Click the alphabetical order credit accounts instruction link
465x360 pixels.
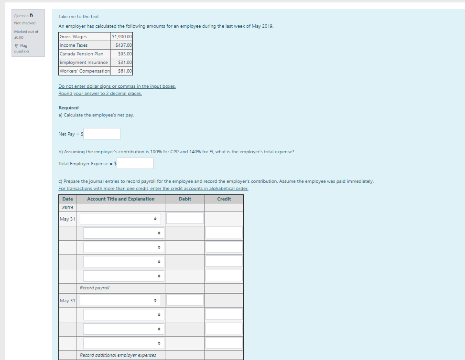pyautogui.click(x=153, y=188)
